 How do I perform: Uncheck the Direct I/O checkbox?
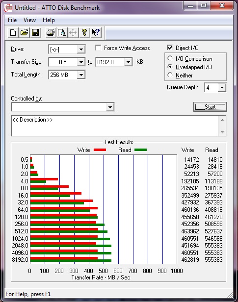pos(170,48)
